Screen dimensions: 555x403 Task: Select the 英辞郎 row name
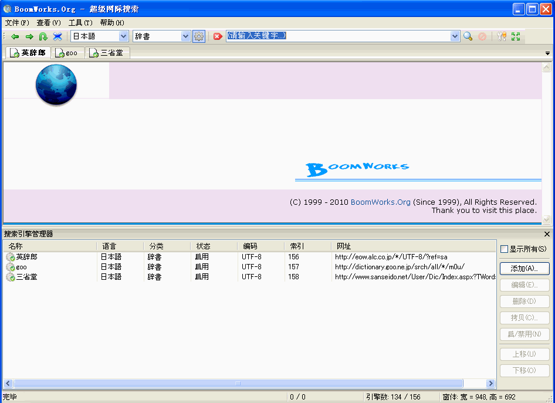click(26, 257)
